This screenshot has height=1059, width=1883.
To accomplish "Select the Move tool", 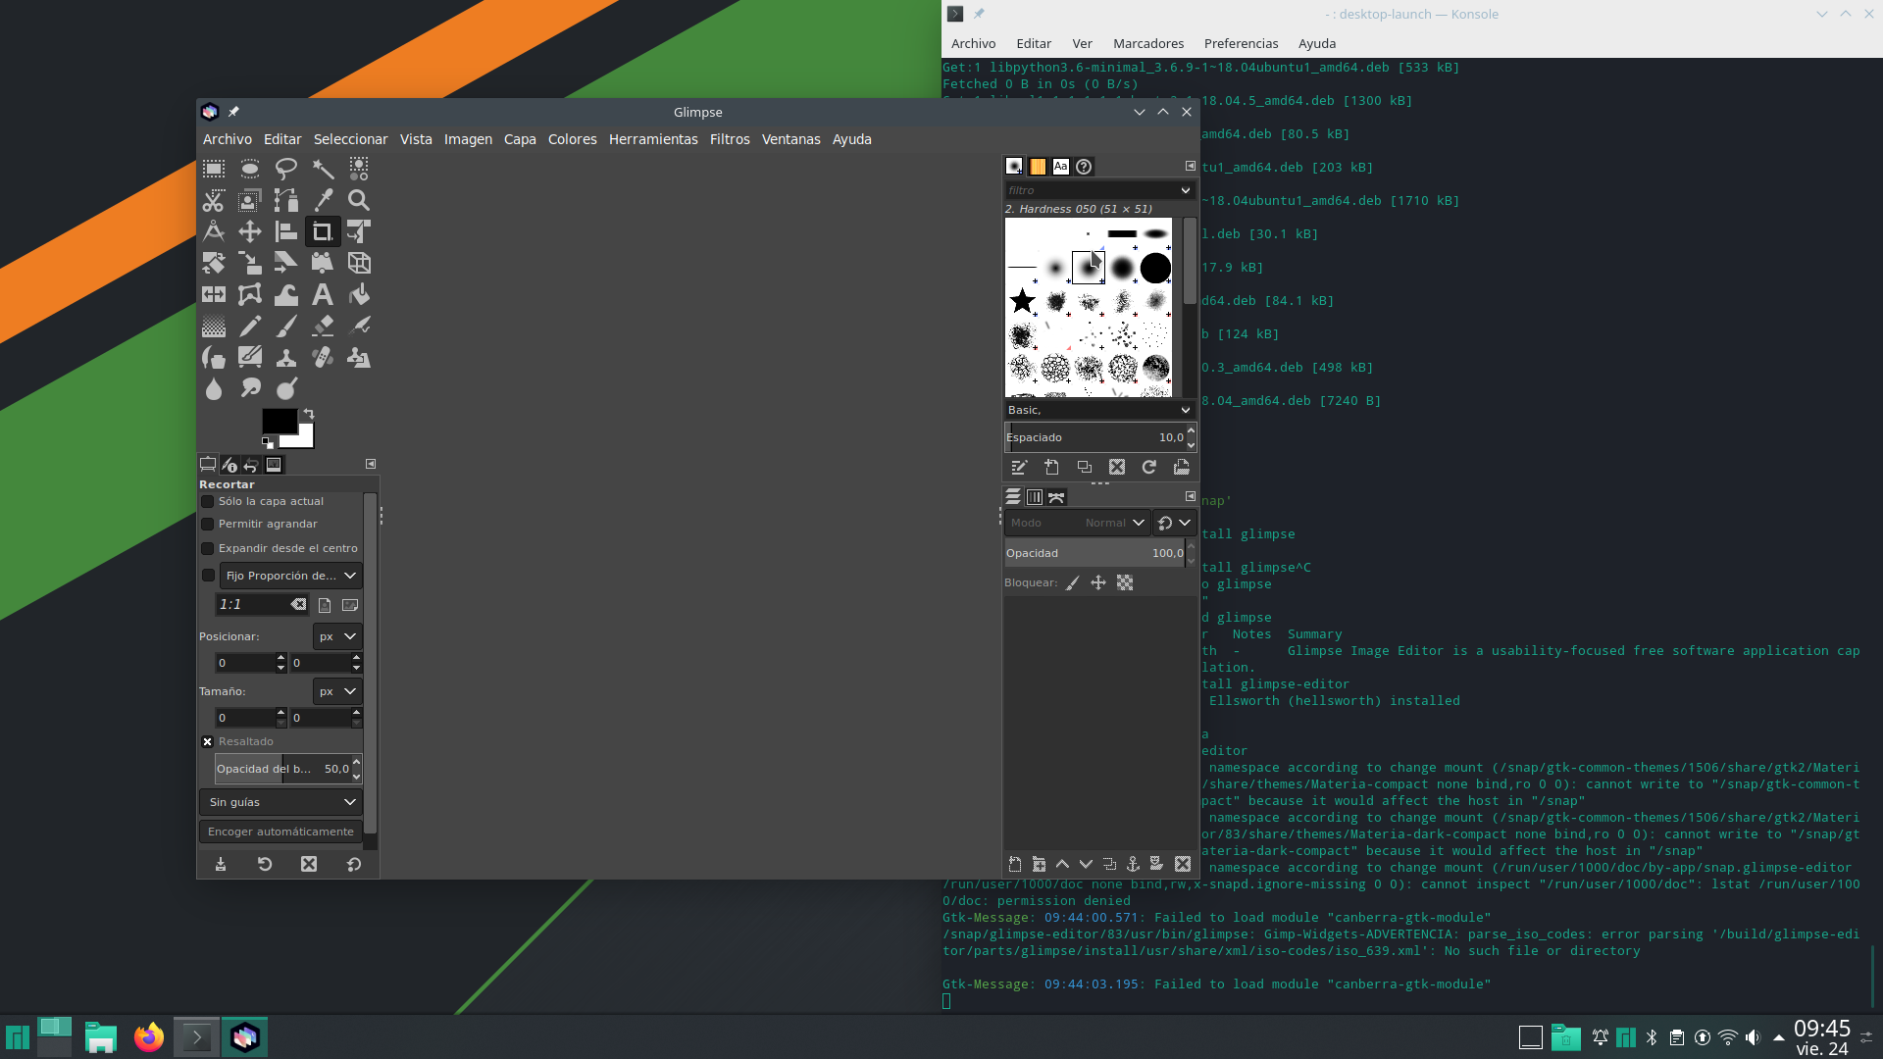I will click(x=249, y=231).
